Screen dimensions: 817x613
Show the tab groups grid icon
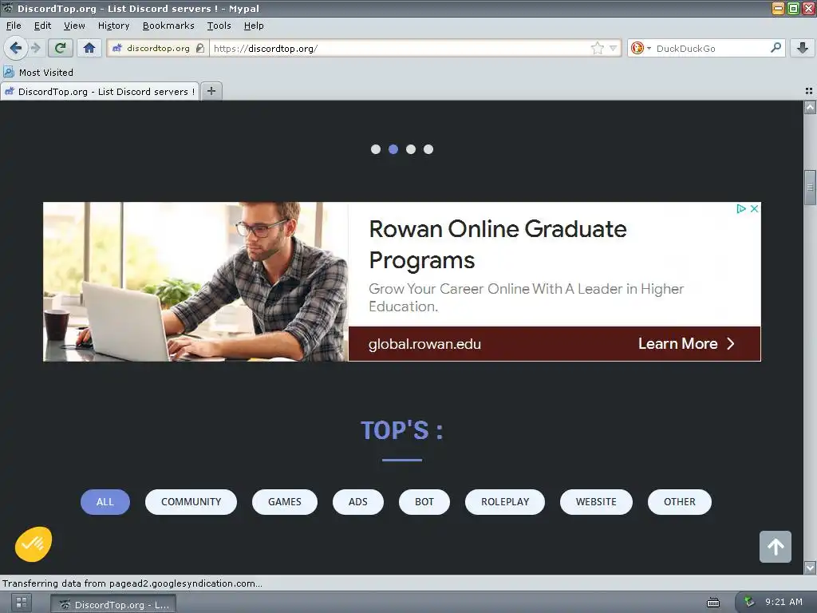tap(809, 91)
